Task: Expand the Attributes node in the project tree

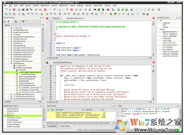Action: pos(14,70)
